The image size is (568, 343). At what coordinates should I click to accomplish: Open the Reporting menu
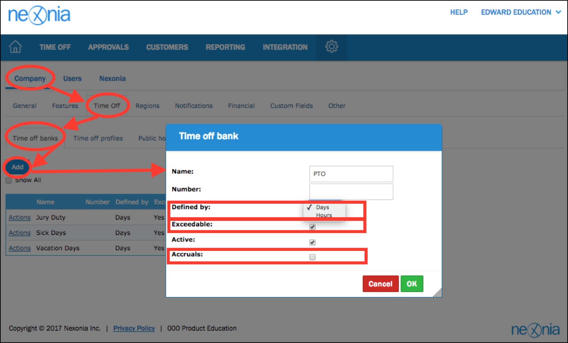click(225, 47)
